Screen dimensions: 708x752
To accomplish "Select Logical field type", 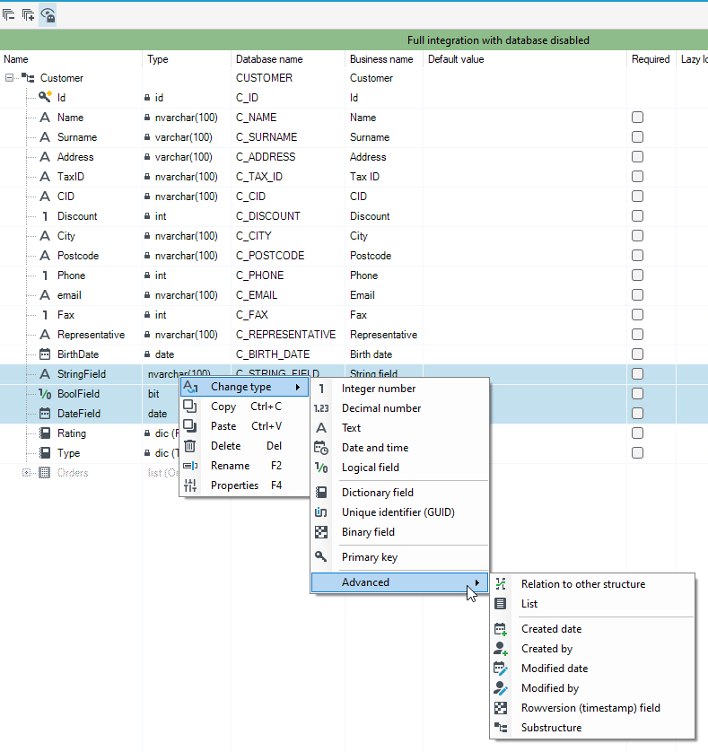I will tap(399, 468).
